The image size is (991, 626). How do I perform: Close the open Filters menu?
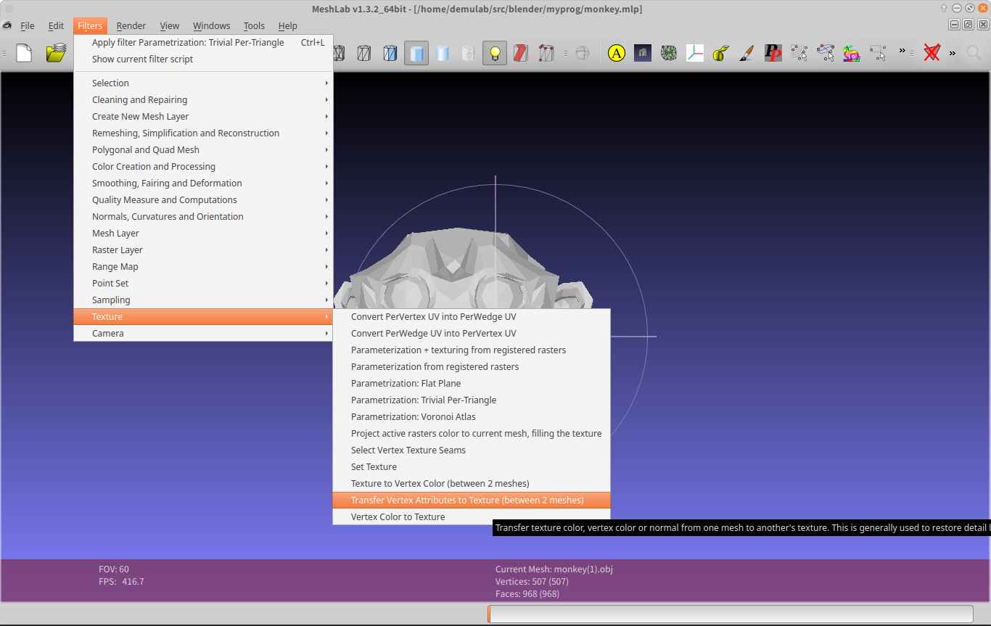pyautogui.click(x=90, y=25)
